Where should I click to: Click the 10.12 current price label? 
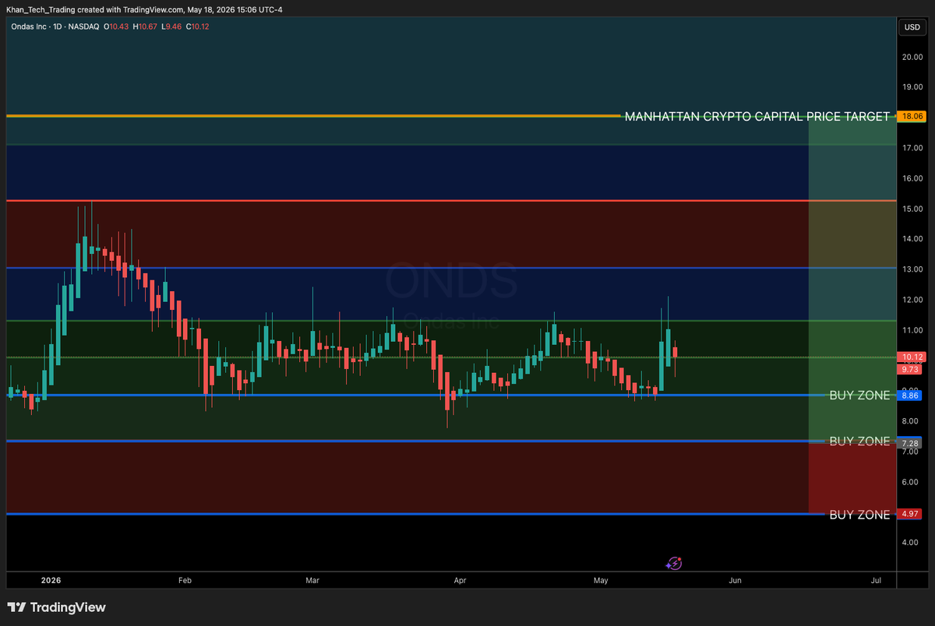click(911, 357)
